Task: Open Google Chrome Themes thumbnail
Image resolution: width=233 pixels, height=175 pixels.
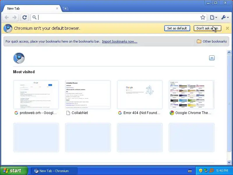Action: 192,94
